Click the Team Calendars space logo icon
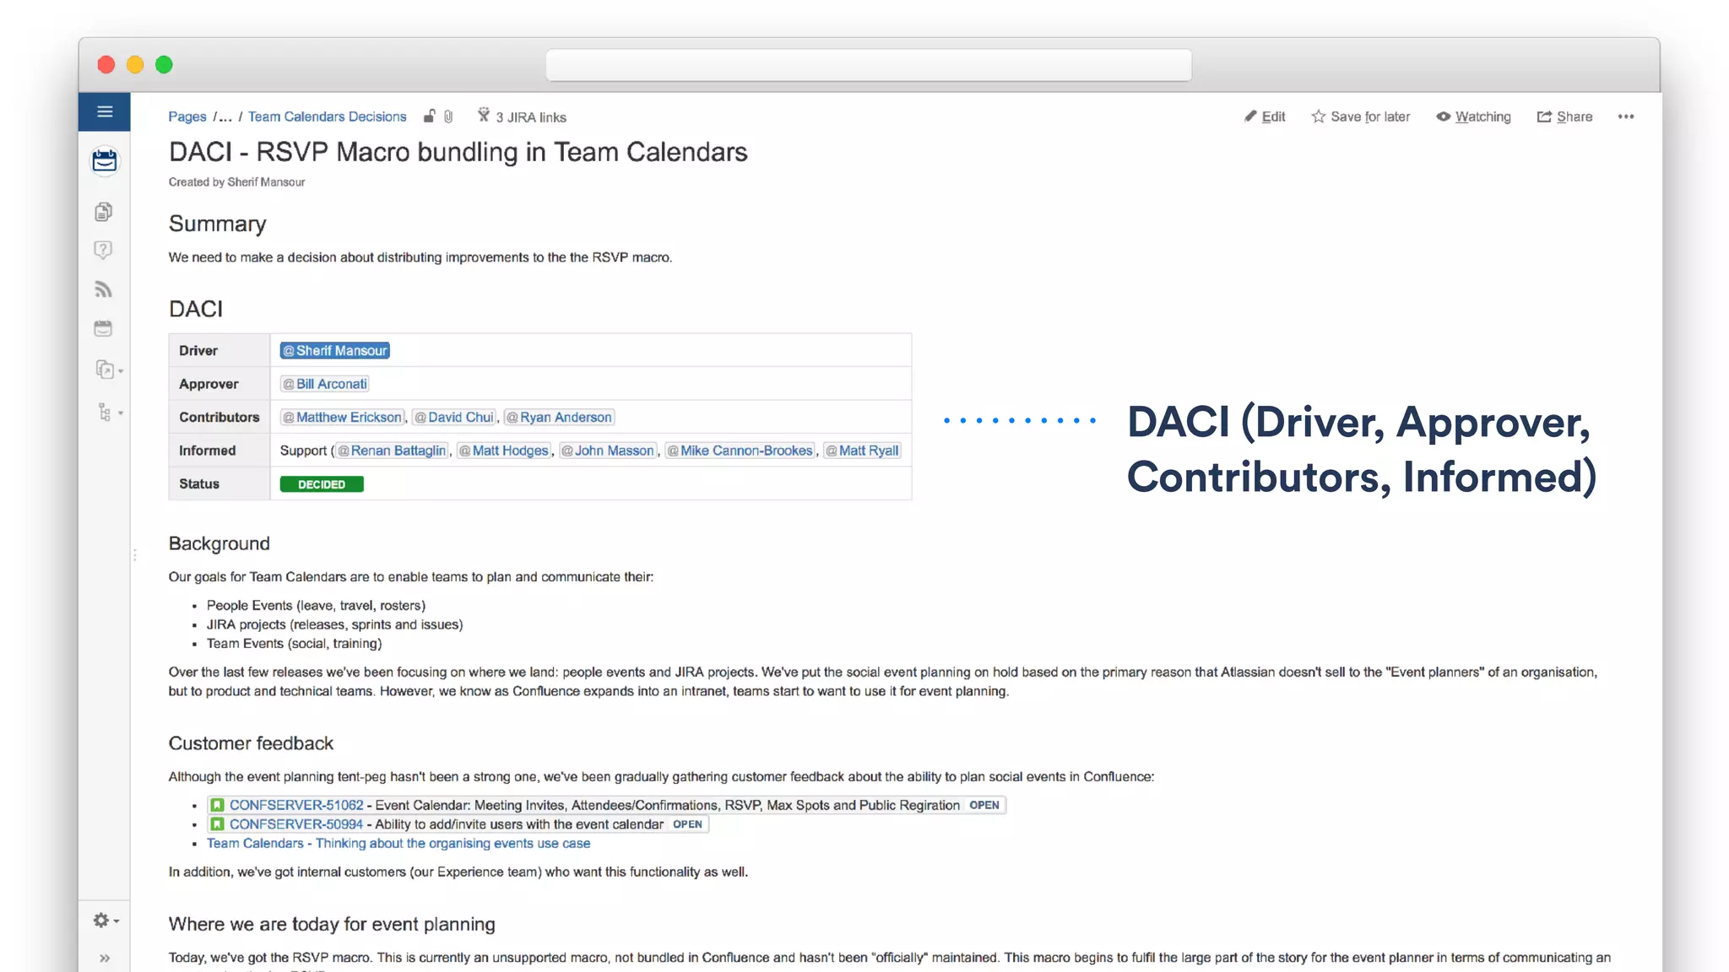The width and height of the screenshot is (1729, 972). pos(105,160)
